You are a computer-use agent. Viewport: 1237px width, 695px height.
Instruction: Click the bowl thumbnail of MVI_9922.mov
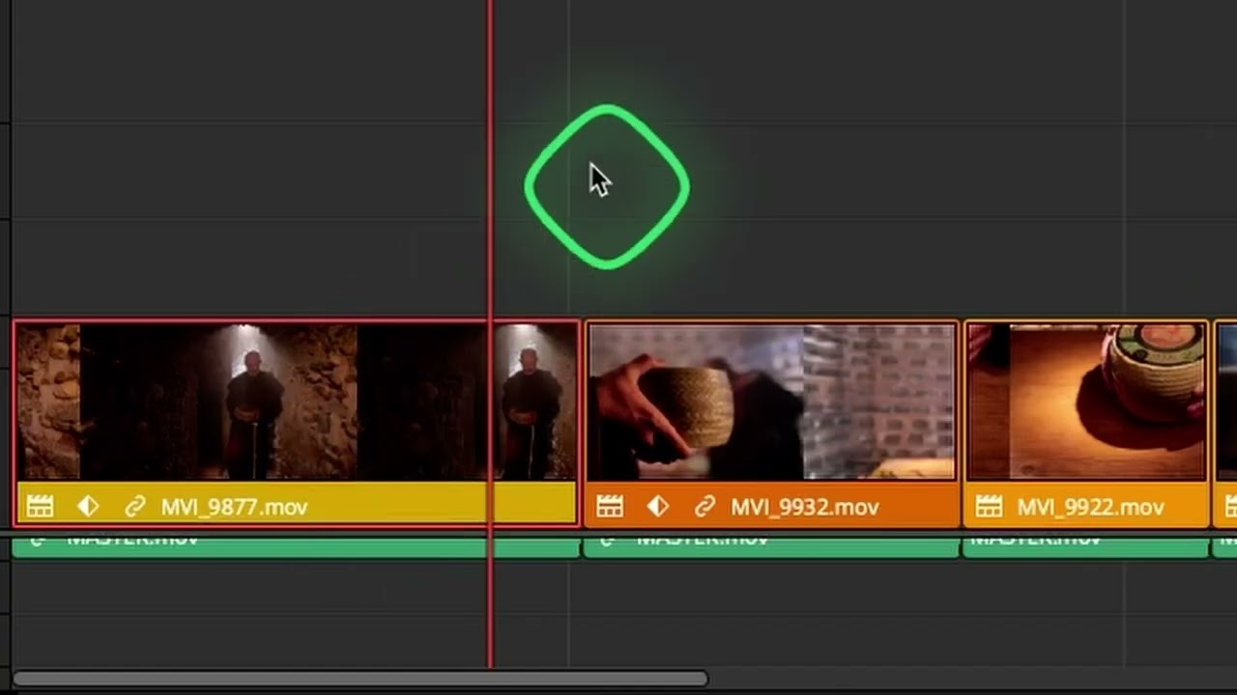click(x=1087, y=403)
